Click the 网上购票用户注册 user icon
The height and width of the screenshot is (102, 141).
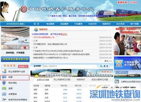4,71
